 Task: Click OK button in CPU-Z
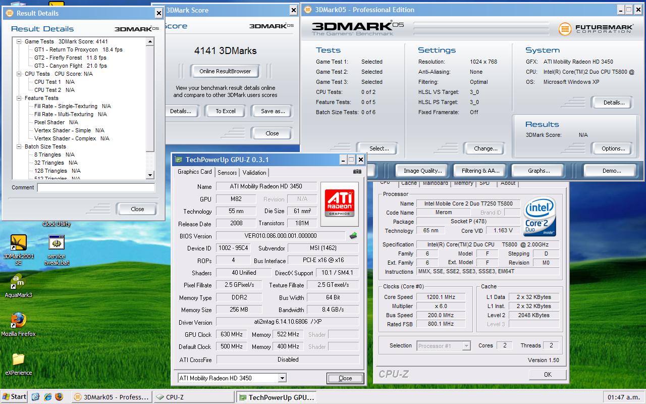(x=548, y=375)
